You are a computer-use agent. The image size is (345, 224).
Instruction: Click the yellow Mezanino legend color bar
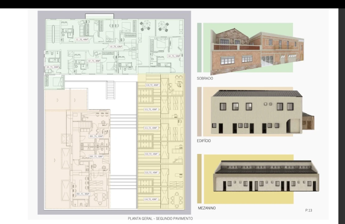pyautogui.click(x=199, y=179)
